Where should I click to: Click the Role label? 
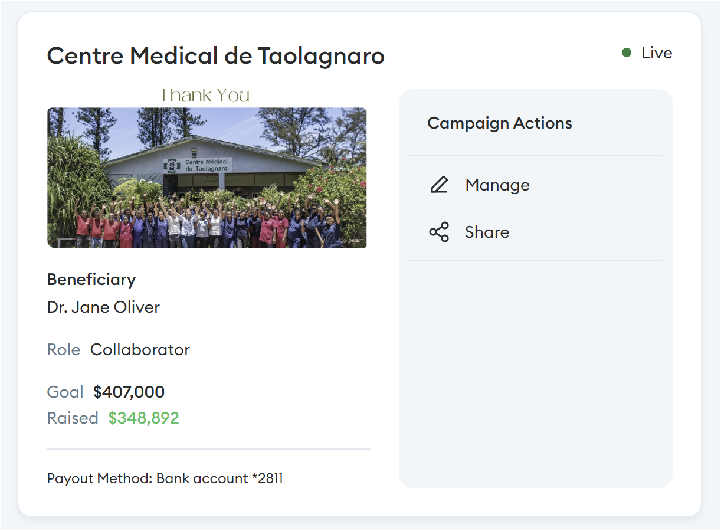click(64, 349)
